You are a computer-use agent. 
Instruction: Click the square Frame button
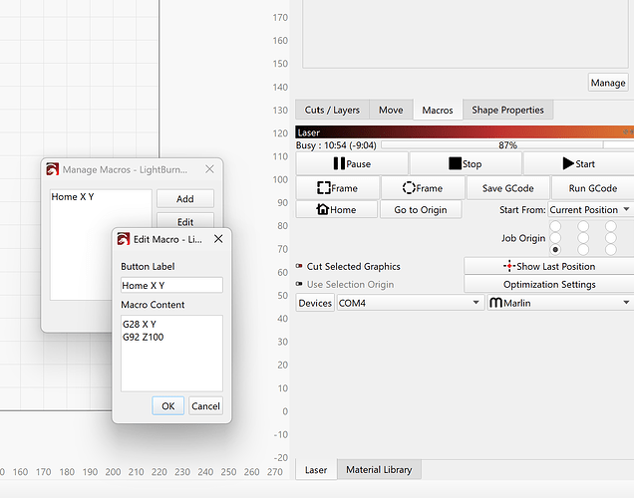point(338,188)
